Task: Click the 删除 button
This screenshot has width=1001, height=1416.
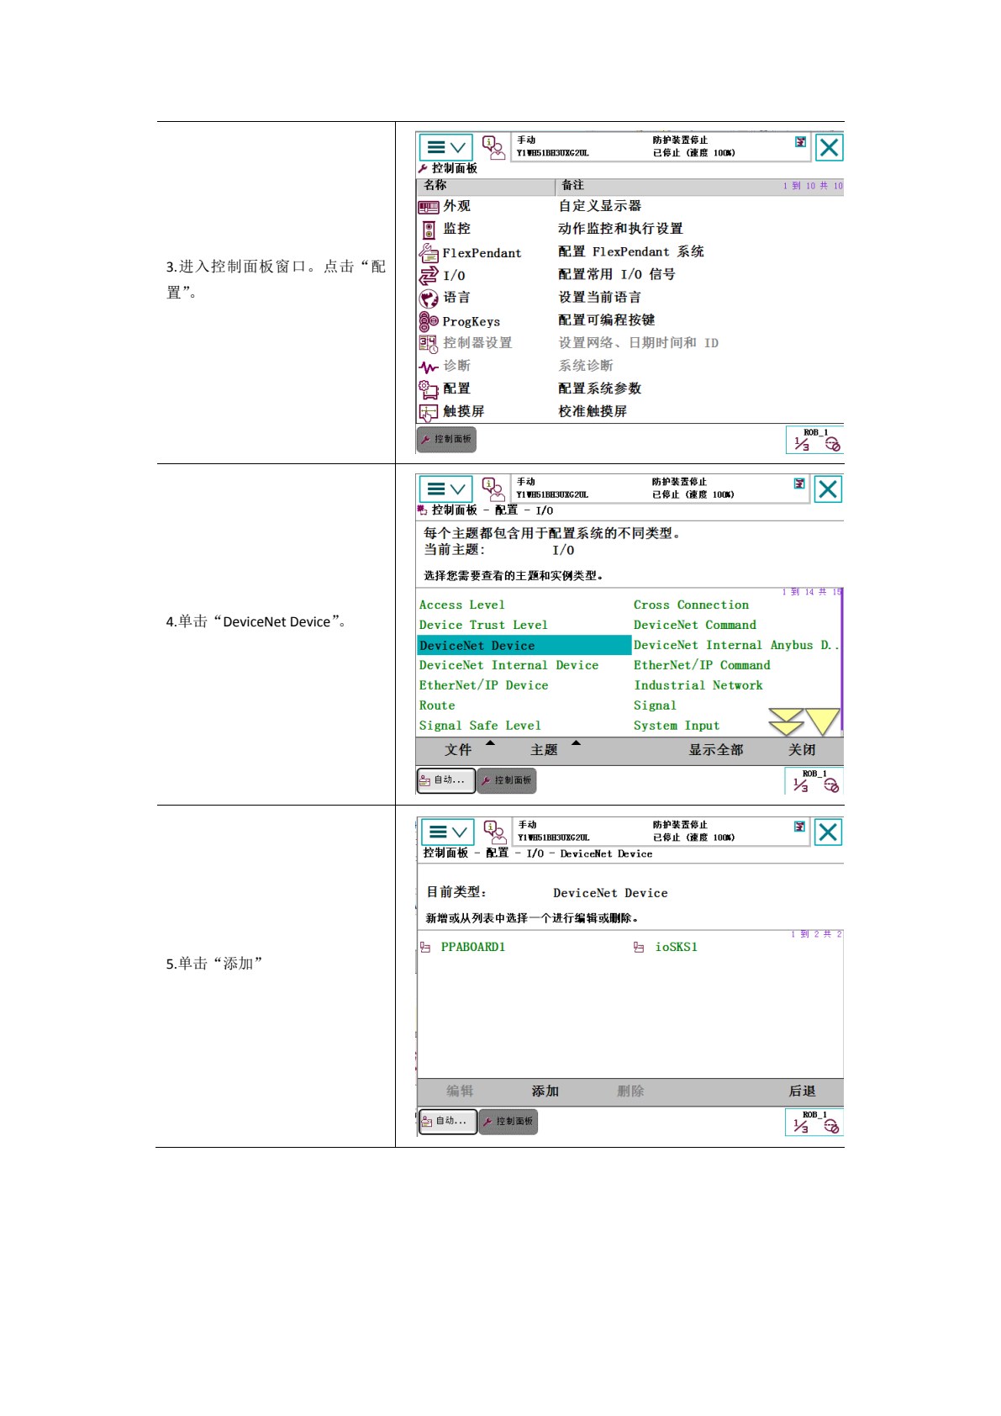Action: tap(630, 1091)
